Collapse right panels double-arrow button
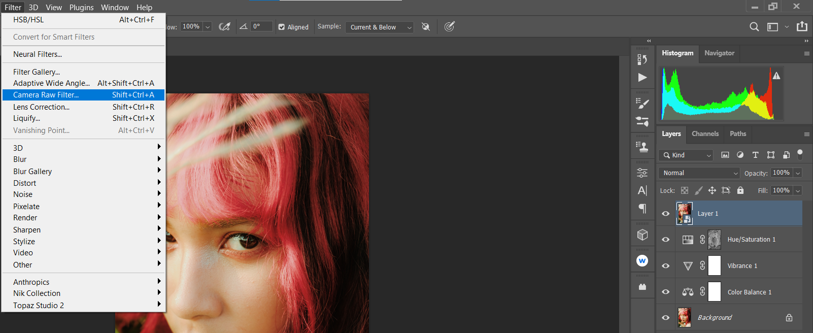The height and width of the screenshot is (333, 813). point(806,41)
